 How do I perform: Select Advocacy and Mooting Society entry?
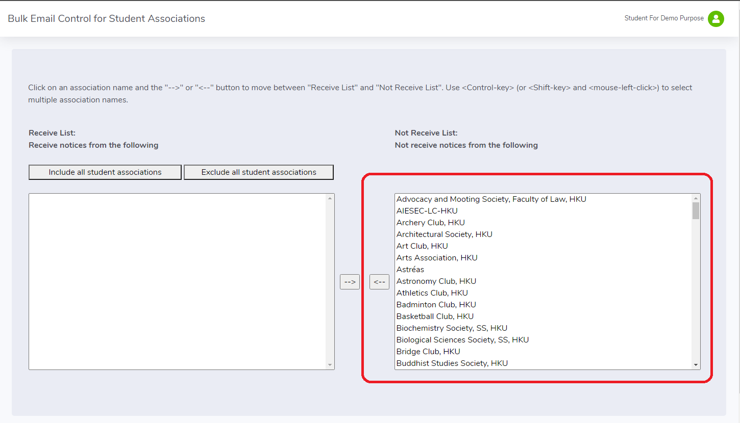pos(491,199)
